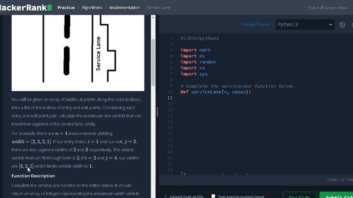Click the reset code icon

[x=343, y=25]
